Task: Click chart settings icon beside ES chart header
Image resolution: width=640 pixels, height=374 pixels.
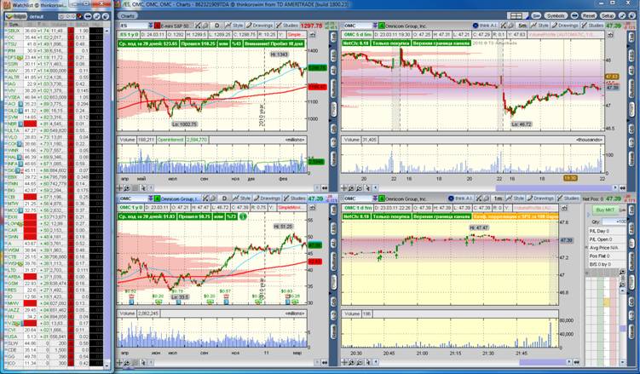Action: (313, 35)
